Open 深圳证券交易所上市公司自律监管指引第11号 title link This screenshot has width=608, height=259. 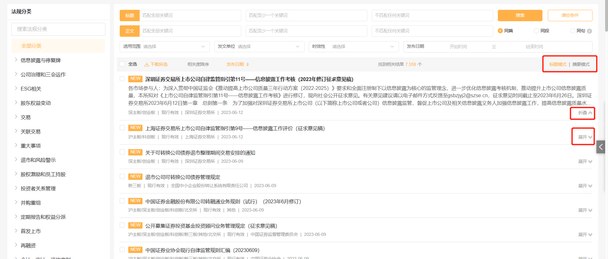click(249, 79)
